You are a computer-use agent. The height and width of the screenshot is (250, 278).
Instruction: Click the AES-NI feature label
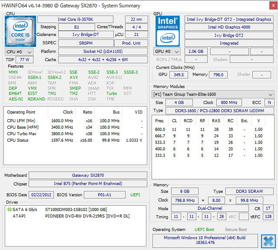click(16, 99)
